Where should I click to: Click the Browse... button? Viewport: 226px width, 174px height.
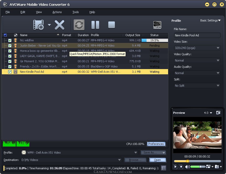(x=135, y=160)
